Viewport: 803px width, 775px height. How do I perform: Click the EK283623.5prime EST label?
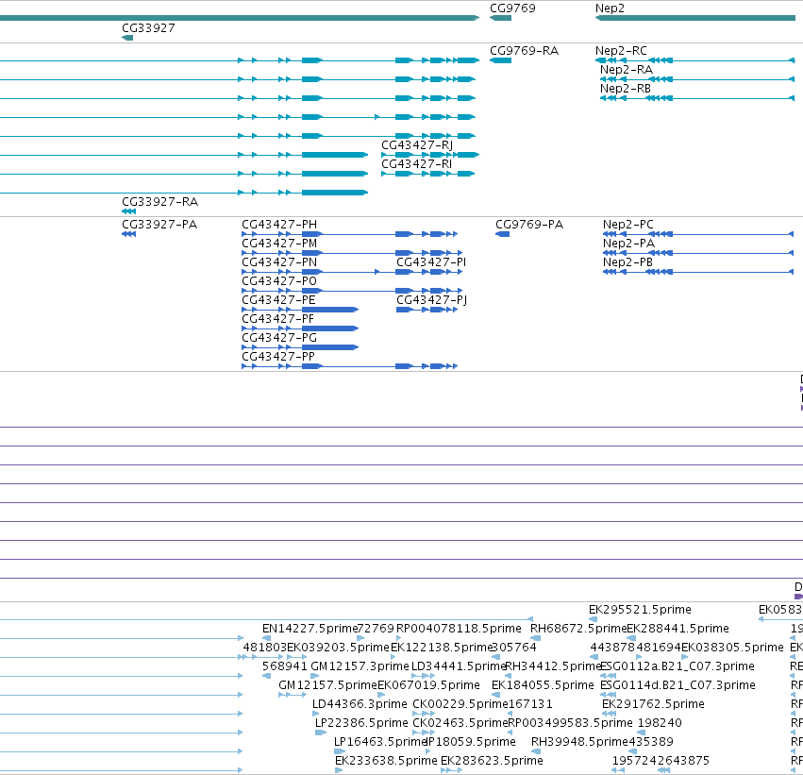pos(492,761)
